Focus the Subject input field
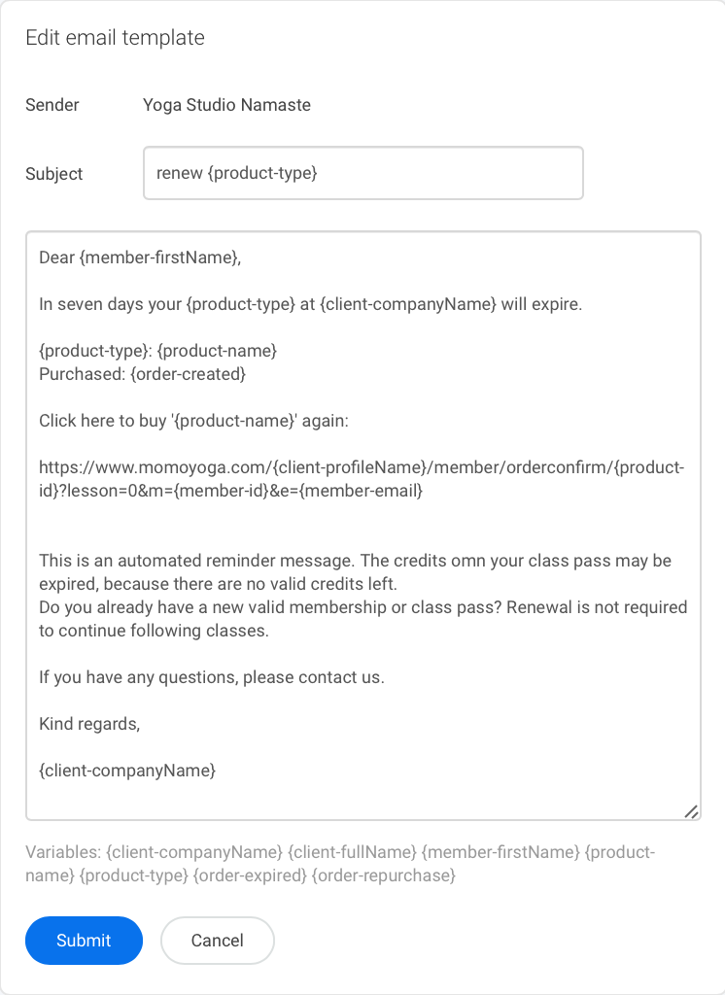725x995 pixels. click(x=363, y=173)
